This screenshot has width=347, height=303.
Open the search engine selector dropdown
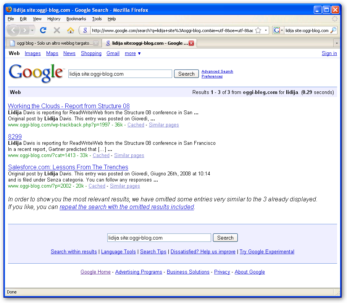pyautogui.click(x=278, y=30)
